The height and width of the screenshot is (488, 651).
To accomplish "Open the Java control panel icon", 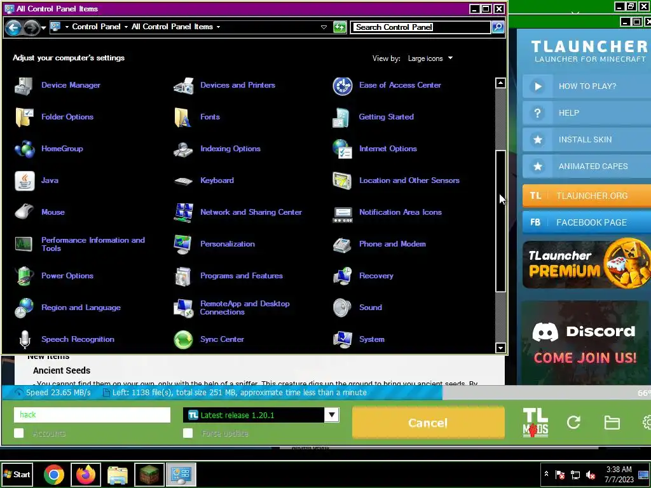I will (x=24, y=180).
